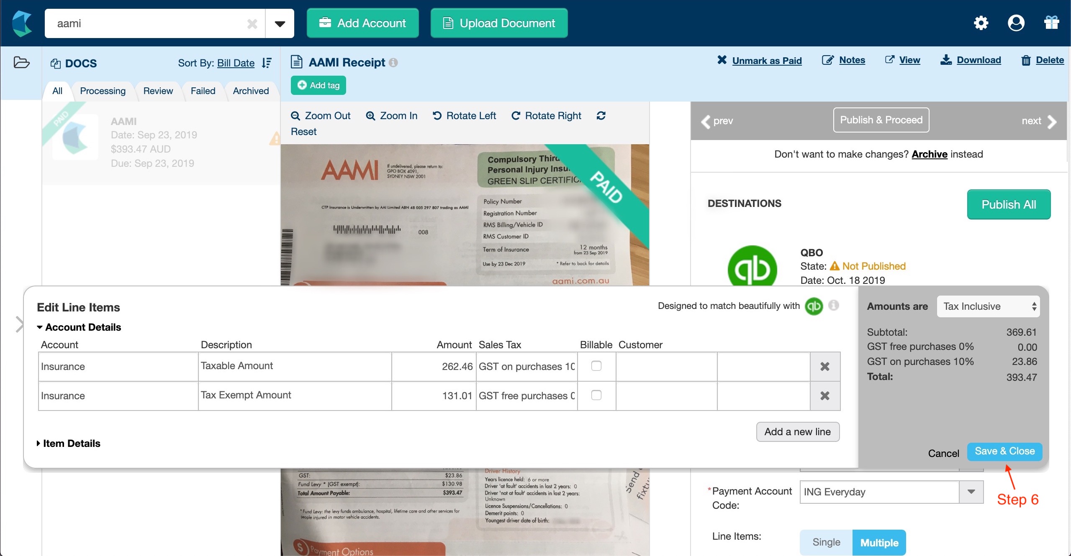Click the QuickBooks QBO logo
Viewport: 1071px width, 556px height.
click(x=752, y=267)
